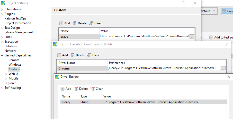
Task: Select Self-healing label in settings tree
Action: [x=13, y=88]
